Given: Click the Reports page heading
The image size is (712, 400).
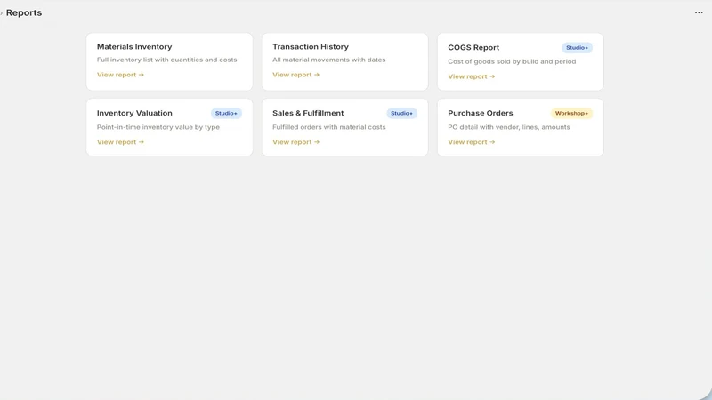Looking at the screenshot, I should tap(24, 12).
